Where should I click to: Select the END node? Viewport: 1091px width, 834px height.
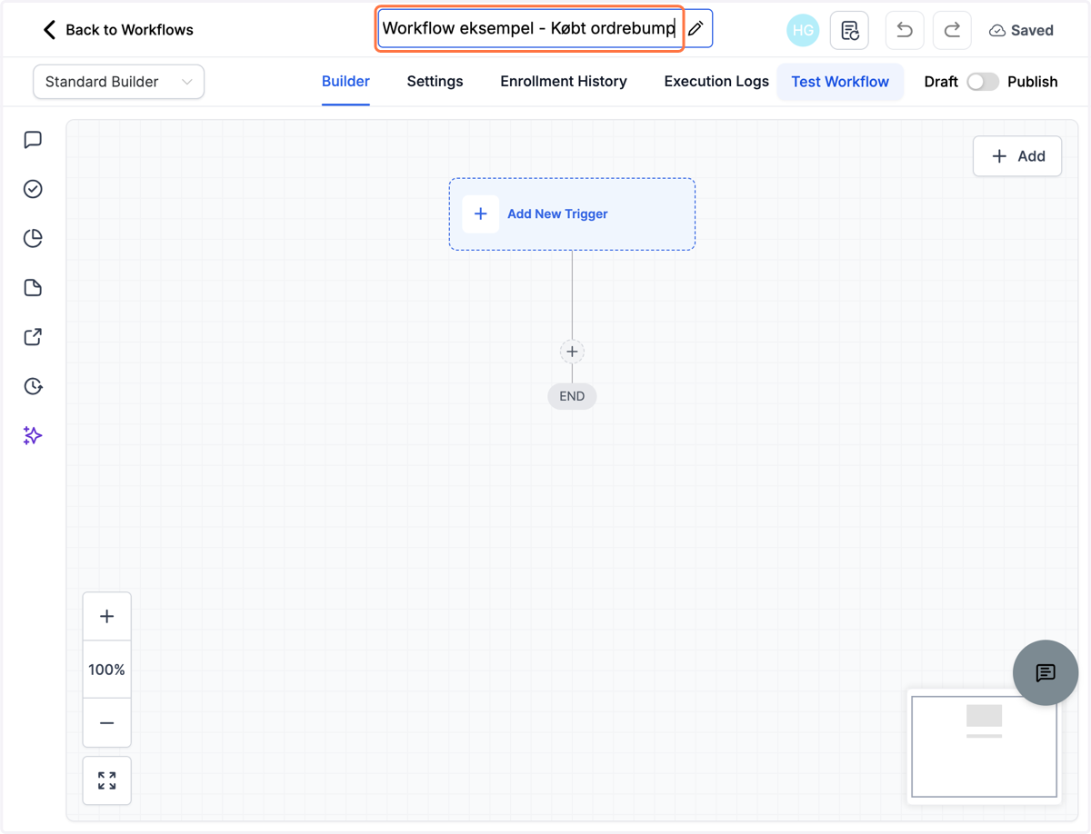click(x=572, y=396)
